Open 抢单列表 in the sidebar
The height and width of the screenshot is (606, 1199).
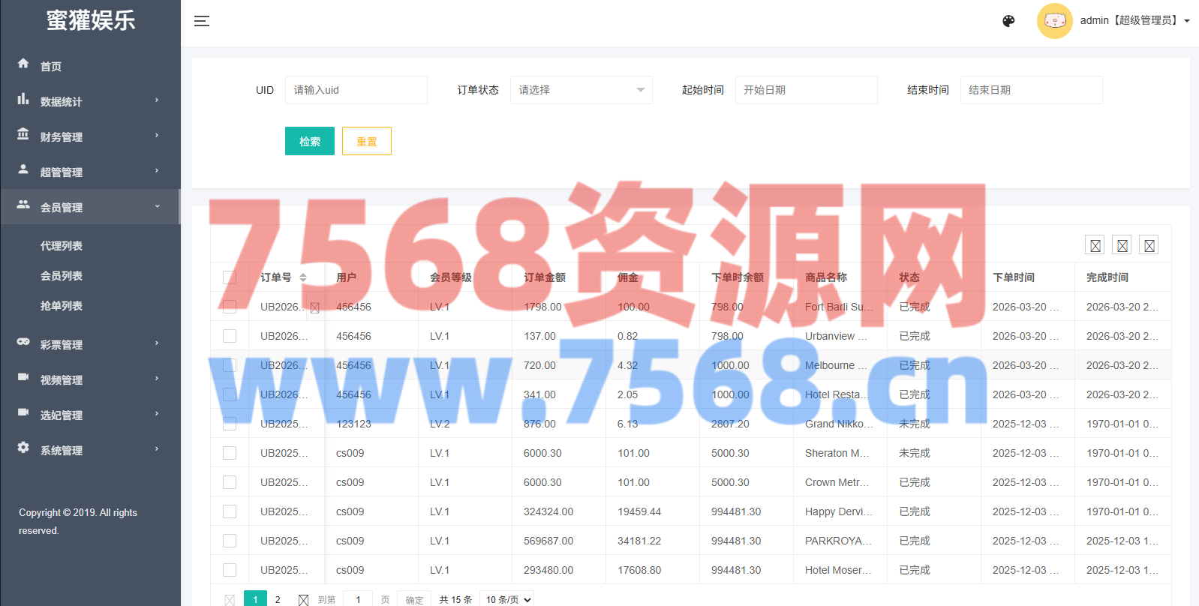(62, 306)
